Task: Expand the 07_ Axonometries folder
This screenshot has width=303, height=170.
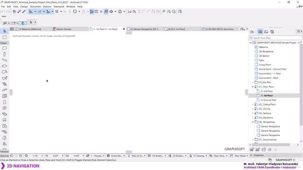Action: click(253, 140)
